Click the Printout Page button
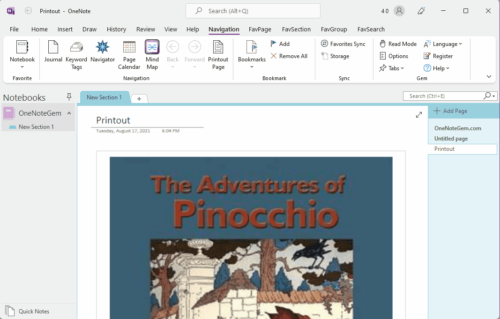This screenshot has width=500, height=319. click(x=218, y=55)
